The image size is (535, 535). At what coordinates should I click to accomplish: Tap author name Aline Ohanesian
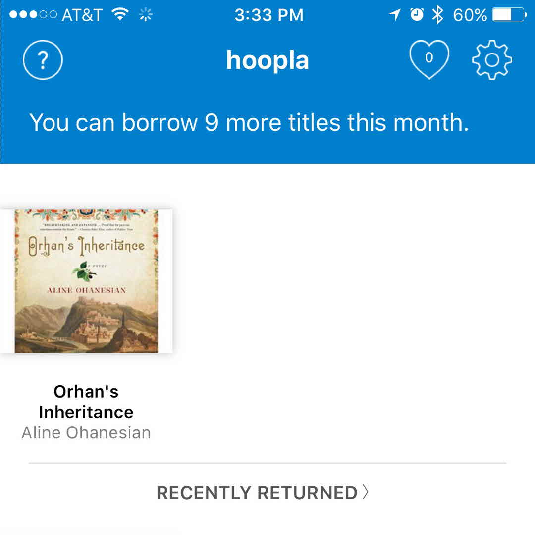pos(86,432)
